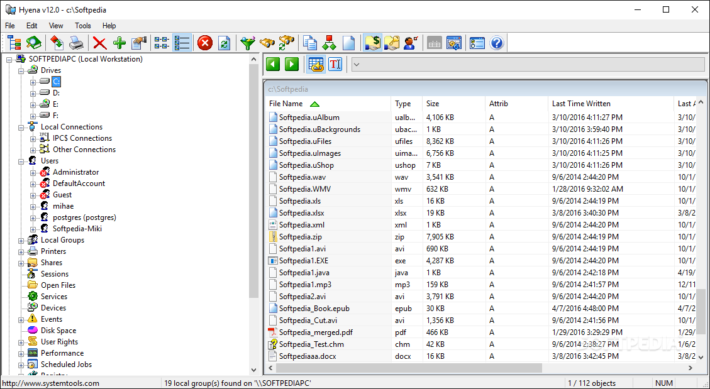Select Disk Space in the tree

[58, 331]
